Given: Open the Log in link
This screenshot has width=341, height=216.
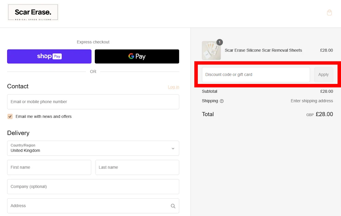Looking at the screenshot, I should click(x=173, y=87).
